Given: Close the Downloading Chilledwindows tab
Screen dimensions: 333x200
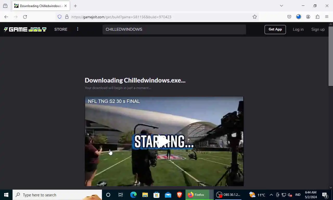Looking at the screenshot, I should (x=66, y=6).
